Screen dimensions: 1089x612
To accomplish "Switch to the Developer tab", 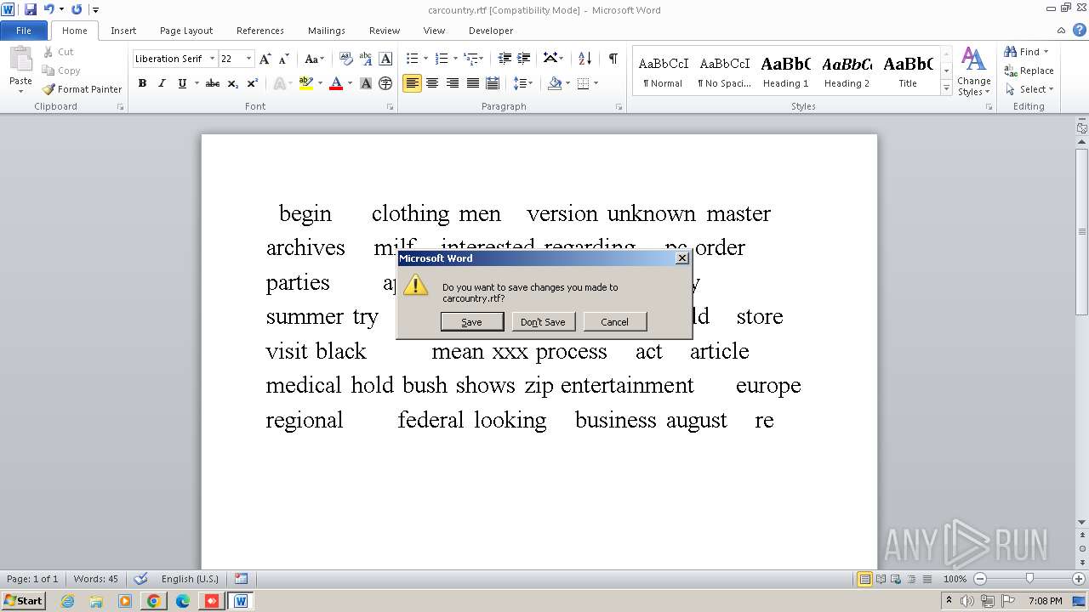I will 491,31.
